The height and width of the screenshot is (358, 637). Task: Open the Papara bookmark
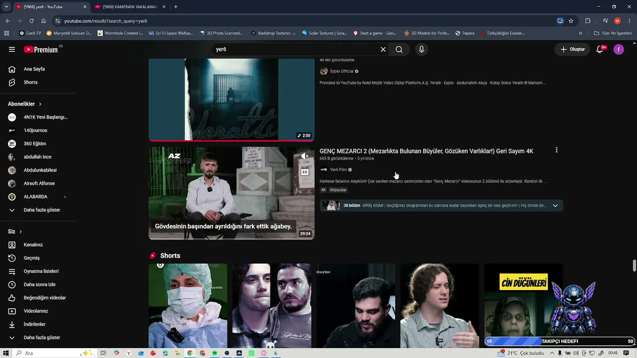(x=465, y=33)
